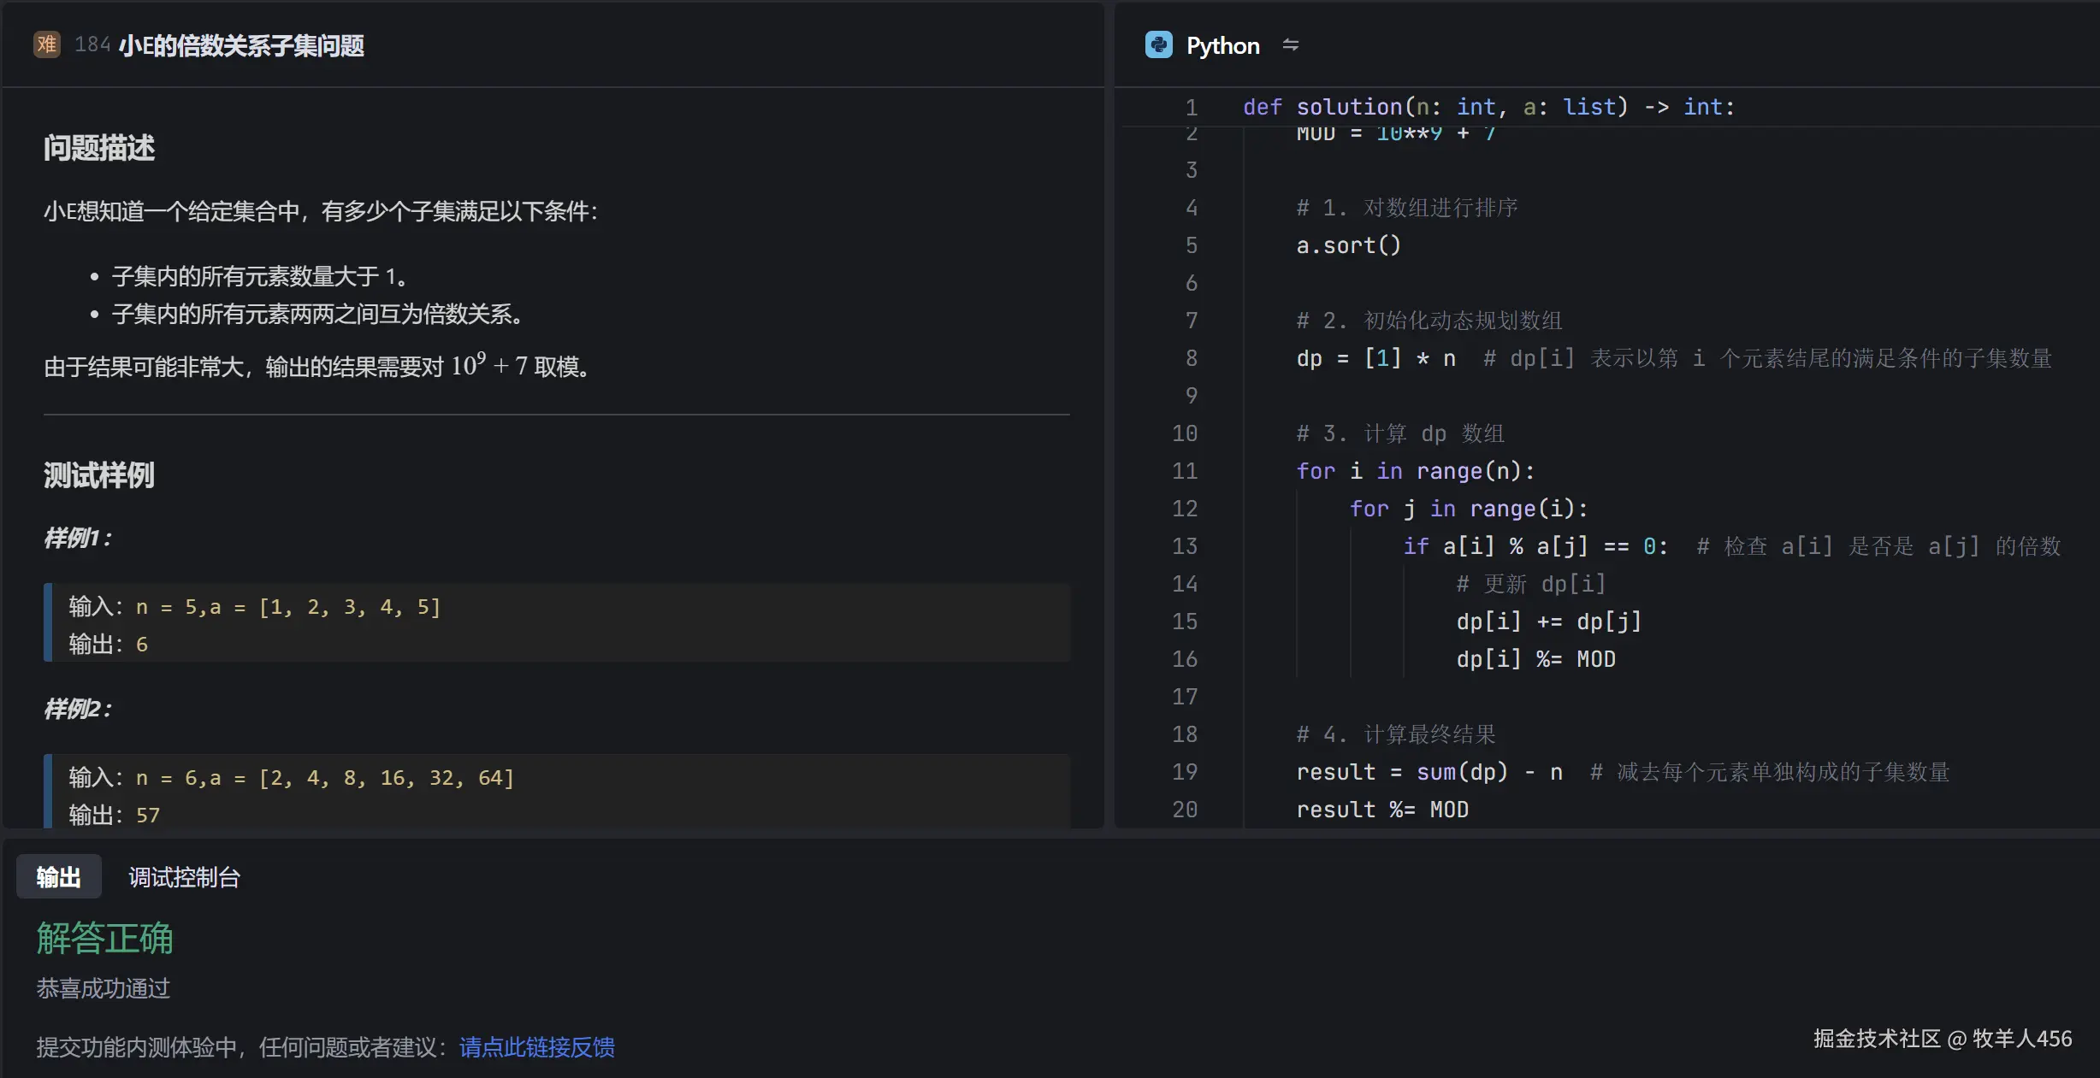Click the dp[i] += dp[j] code line
This screenshot has width=2100, height=1078.
coord(1548,621)
